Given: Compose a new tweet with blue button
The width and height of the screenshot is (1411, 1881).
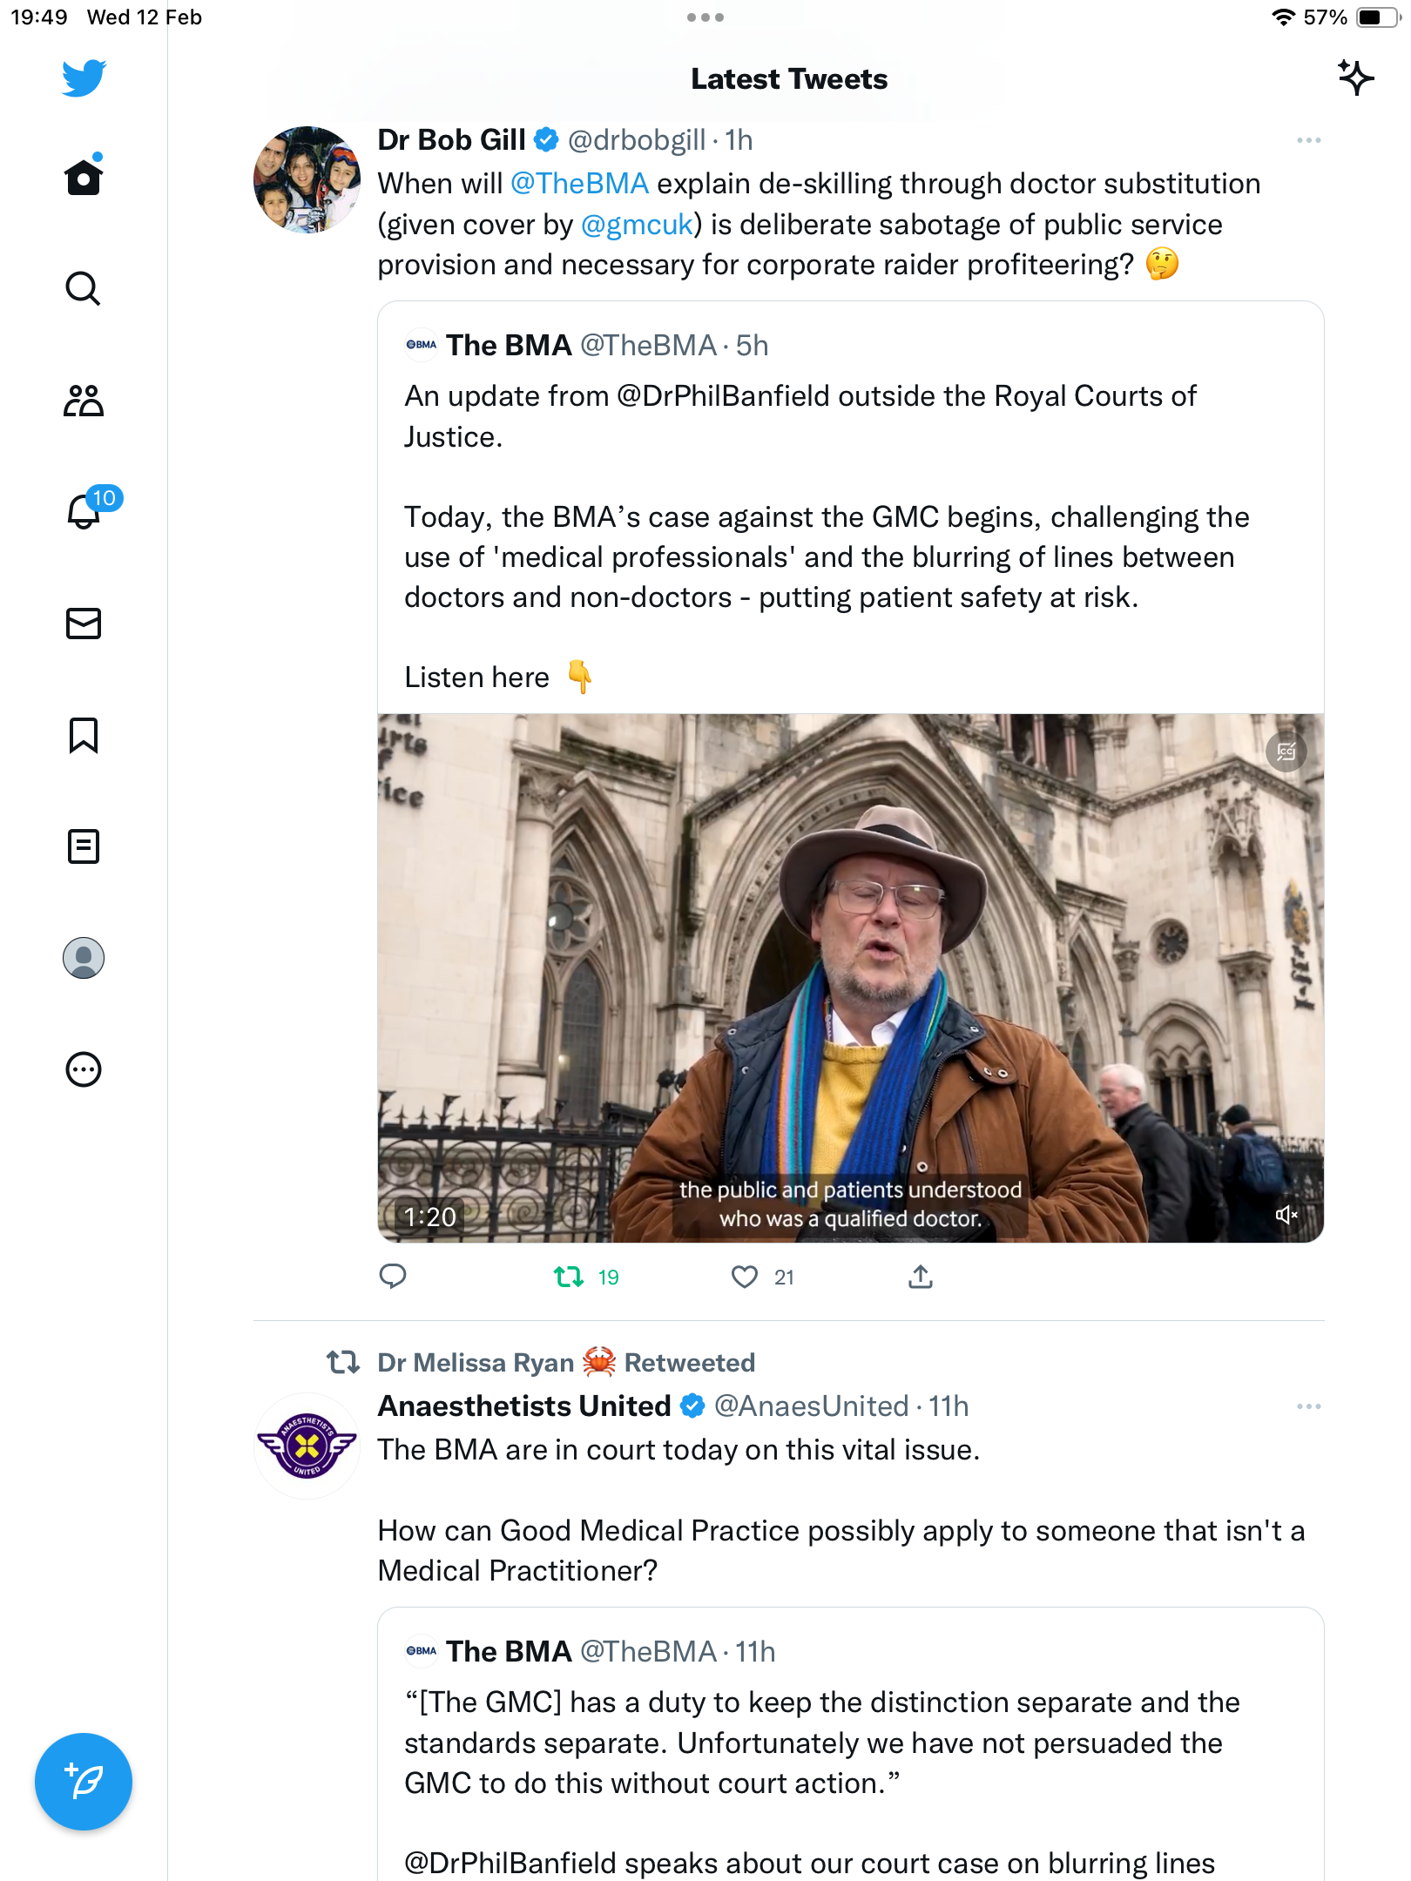Looking at the screenshot, I should click(x=84, y=1782).
